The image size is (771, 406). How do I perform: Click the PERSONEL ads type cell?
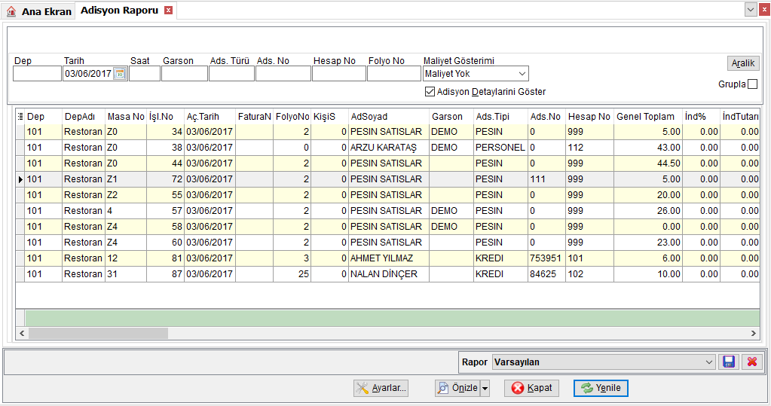click(x=500, y=148)
